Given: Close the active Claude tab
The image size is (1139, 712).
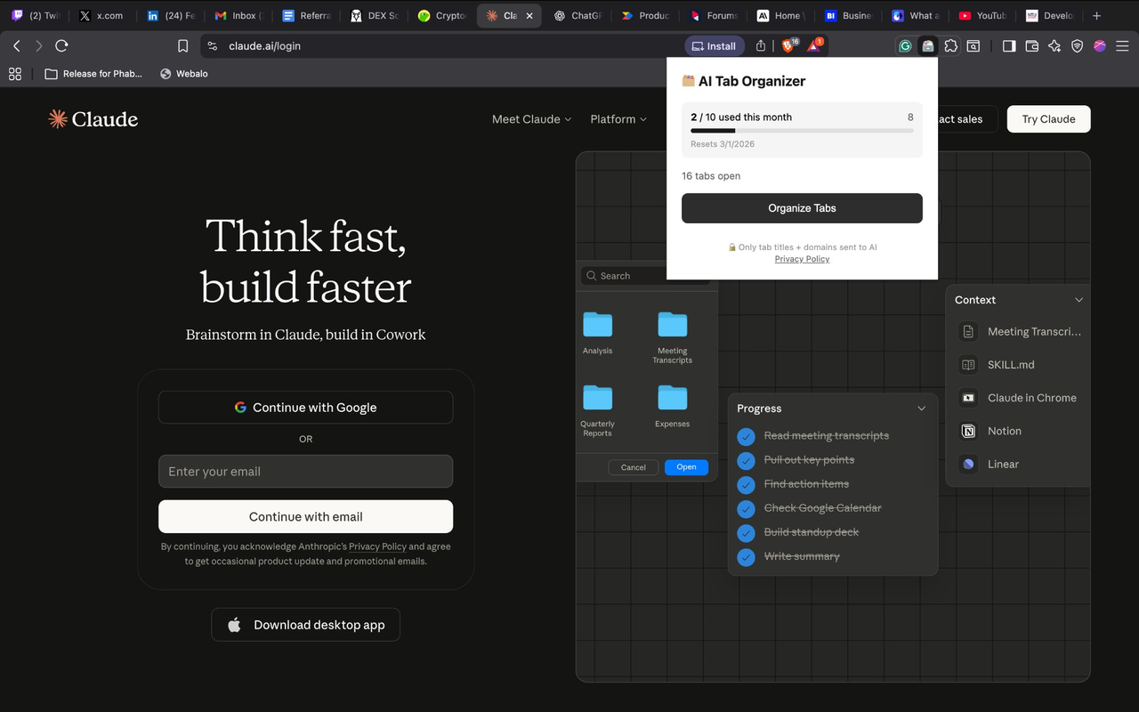Looking at the screenshot, I should (x=529, y=16).
